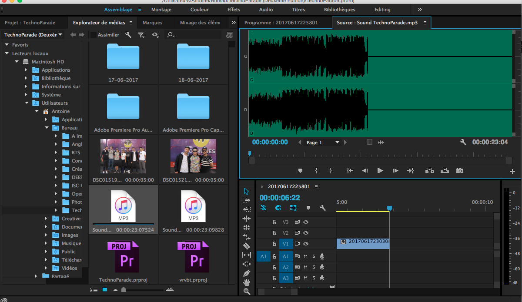Click the Mark In button in Source monitor

click(316, 171)
